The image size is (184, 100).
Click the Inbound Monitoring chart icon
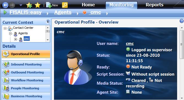click(6, 64)
